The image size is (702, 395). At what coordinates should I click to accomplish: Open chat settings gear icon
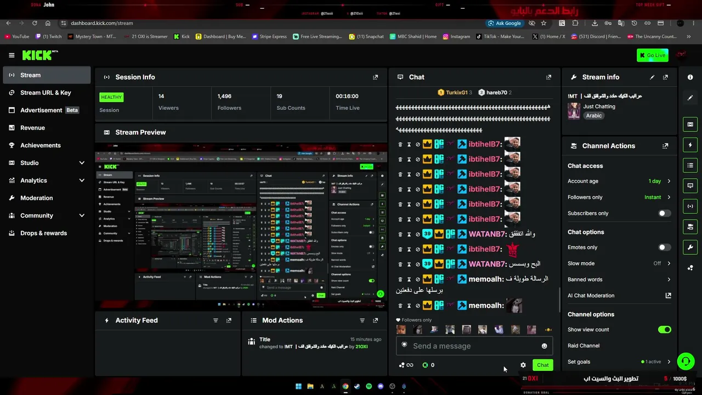[x=523, y=365]
